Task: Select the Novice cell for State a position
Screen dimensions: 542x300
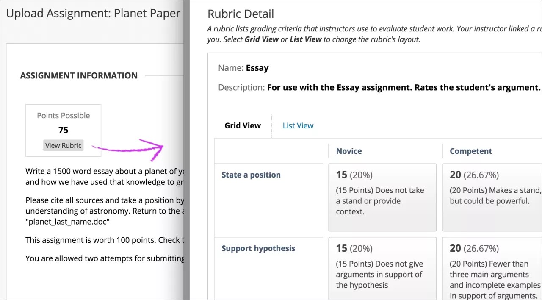Action: click(382, 197)
